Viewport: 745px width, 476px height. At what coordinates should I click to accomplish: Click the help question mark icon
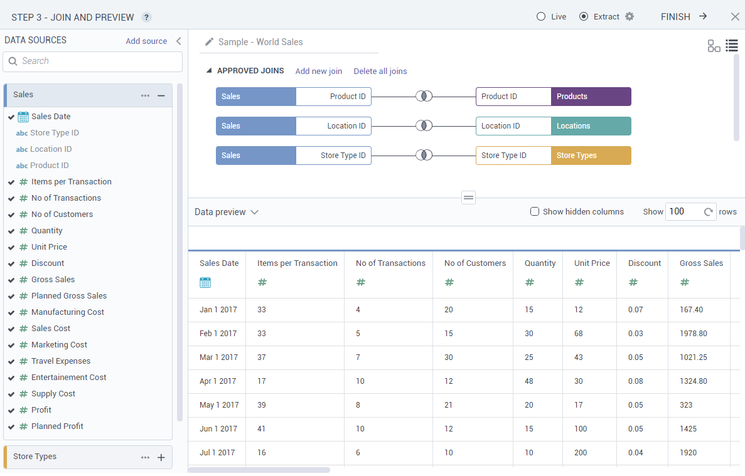[x=146, y=18]
